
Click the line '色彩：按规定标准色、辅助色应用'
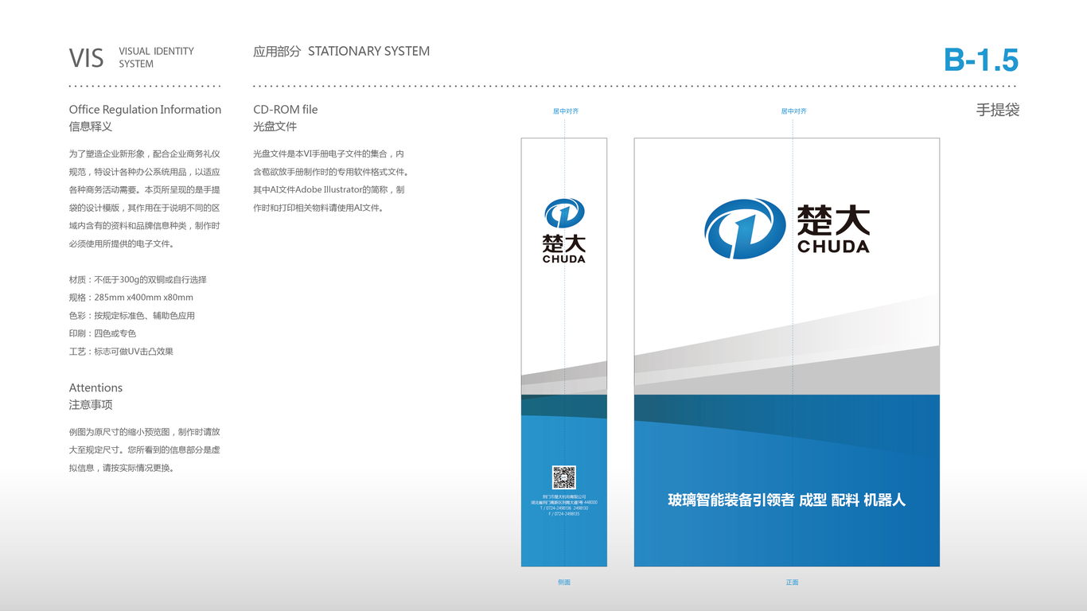(132, 316)
